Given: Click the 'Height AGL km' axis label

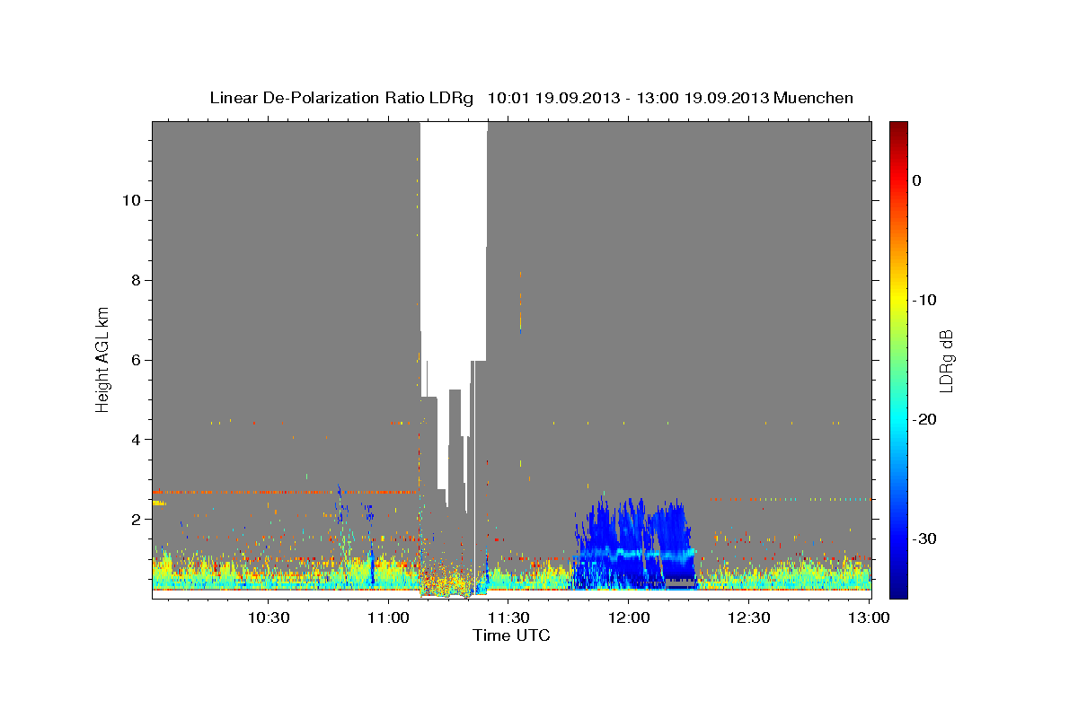Looking at the screenshot, I should click(x=103, y=360).
